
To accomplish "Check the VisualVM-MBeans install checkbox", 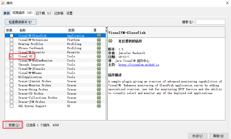I will coord(11,73).
